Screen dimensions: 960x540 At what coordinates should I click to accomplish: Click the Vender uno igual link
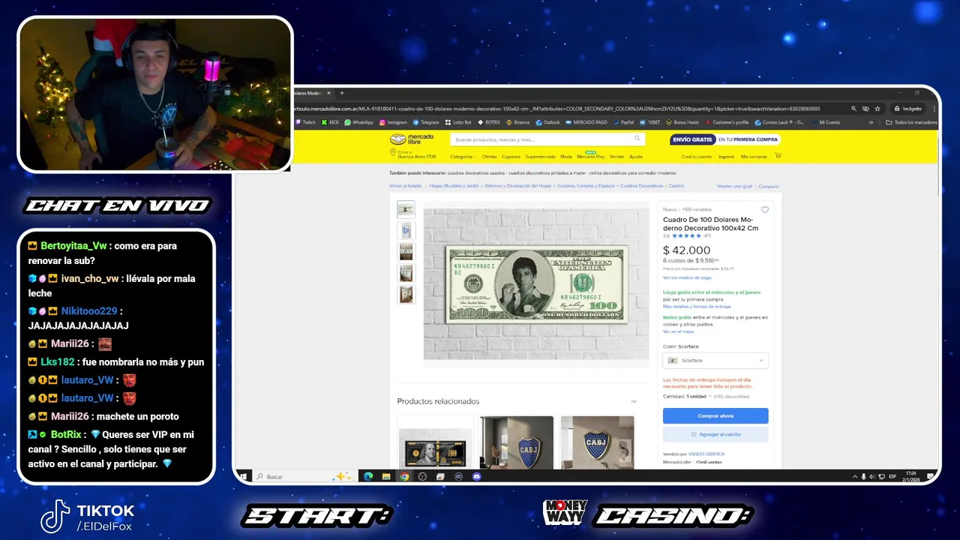[734, 186]
